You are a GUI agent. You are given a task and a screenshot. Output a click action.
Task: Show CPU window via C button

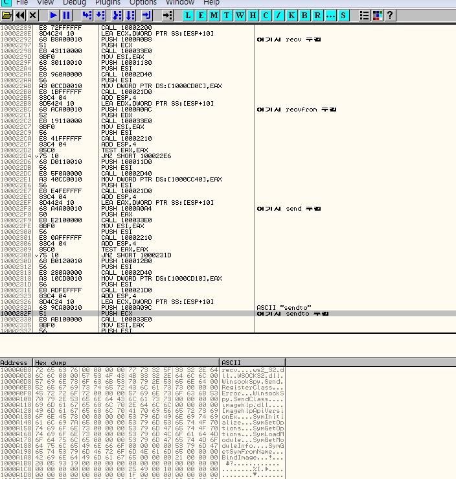tap(266, 16)
